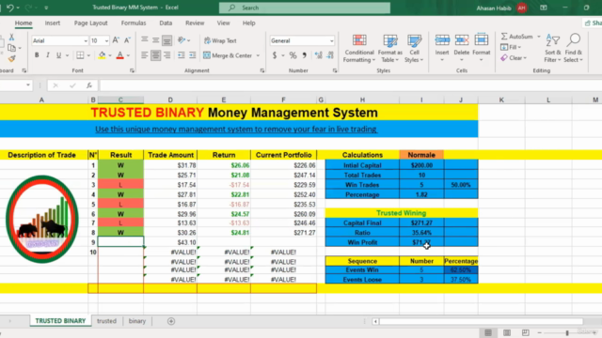This screenshot has height=338, width=602.
Task: Open the Insert ribbon tab
Action: click(x=53, y=23)
